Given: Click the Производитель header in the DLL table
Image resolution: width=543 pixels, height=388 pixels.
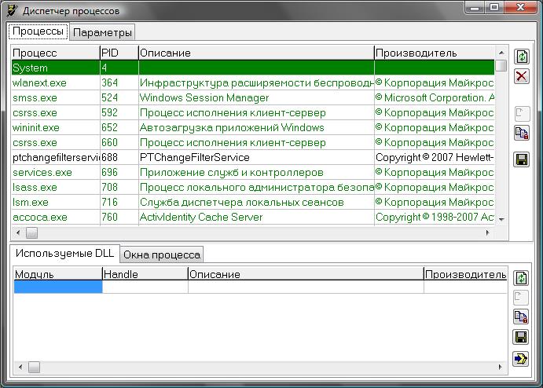Looking at the screenshot, I should coord(466,274).
